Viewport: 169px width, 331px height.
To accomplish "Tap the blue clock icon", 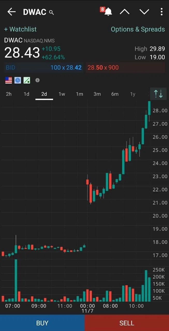I will (x=18, y=80).
